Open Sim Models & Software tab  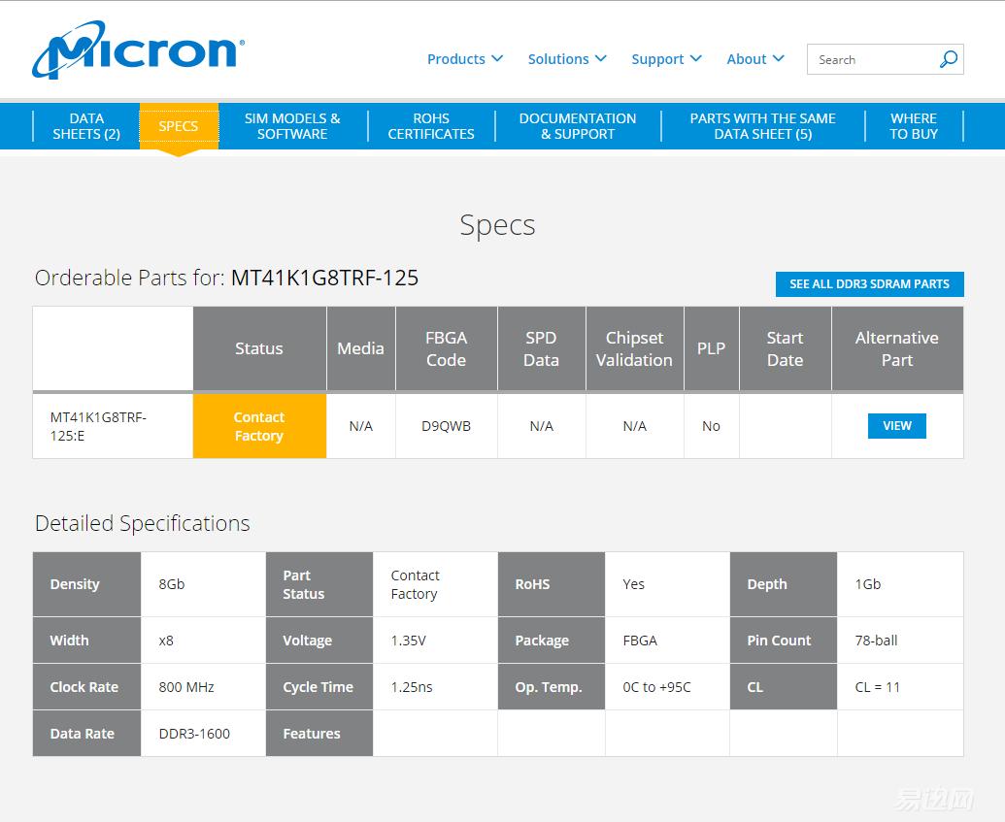pos(292,126)
